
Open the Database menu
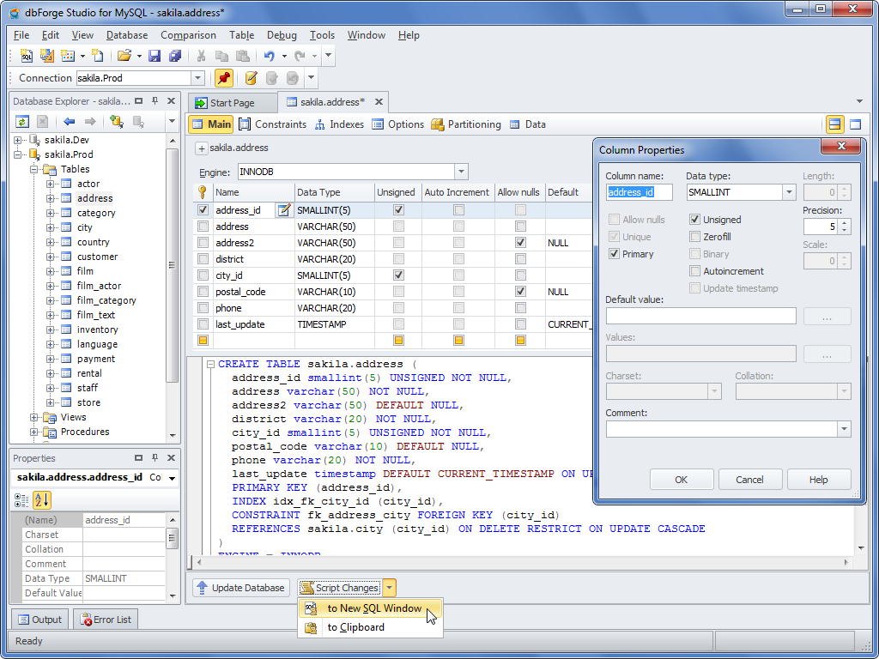(127, 34)
